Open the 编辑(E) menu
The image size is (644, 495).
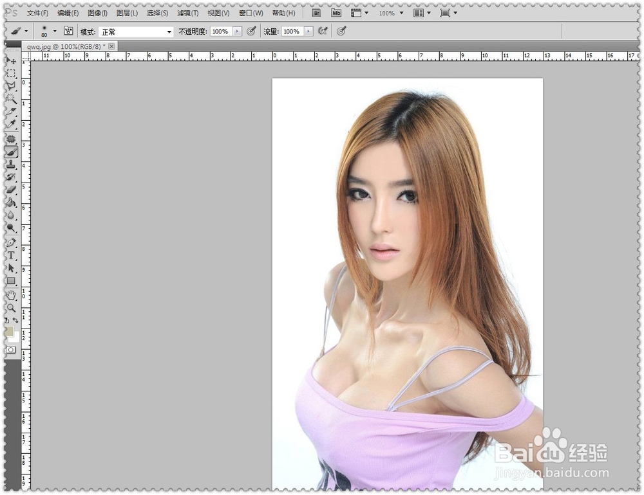click(68, 13)
